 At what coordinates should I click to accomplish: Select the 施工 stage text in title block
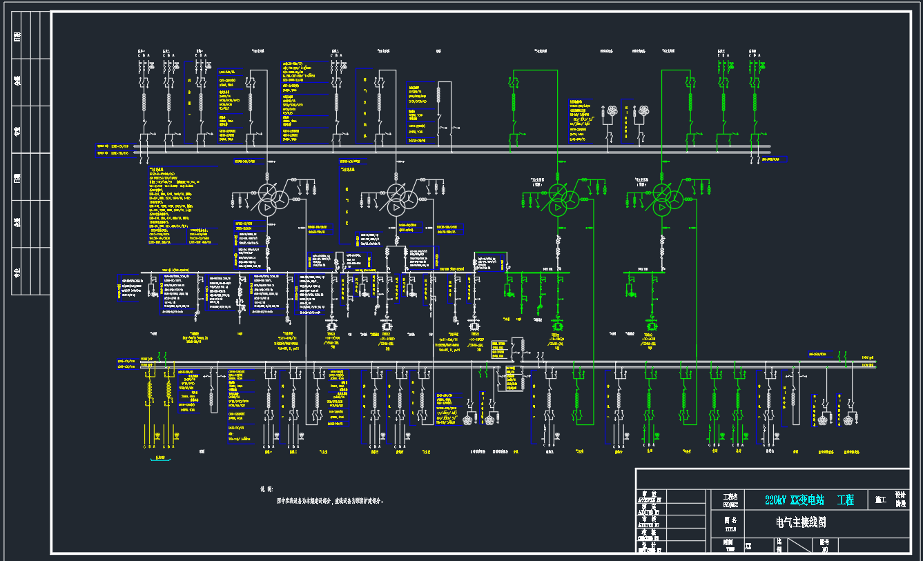[880, 500]
